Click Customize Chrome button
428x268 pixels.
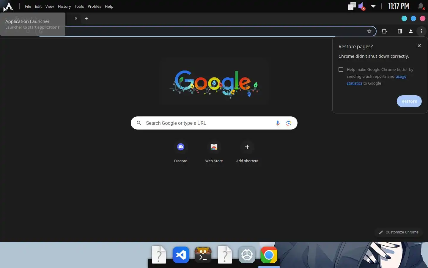399,232
